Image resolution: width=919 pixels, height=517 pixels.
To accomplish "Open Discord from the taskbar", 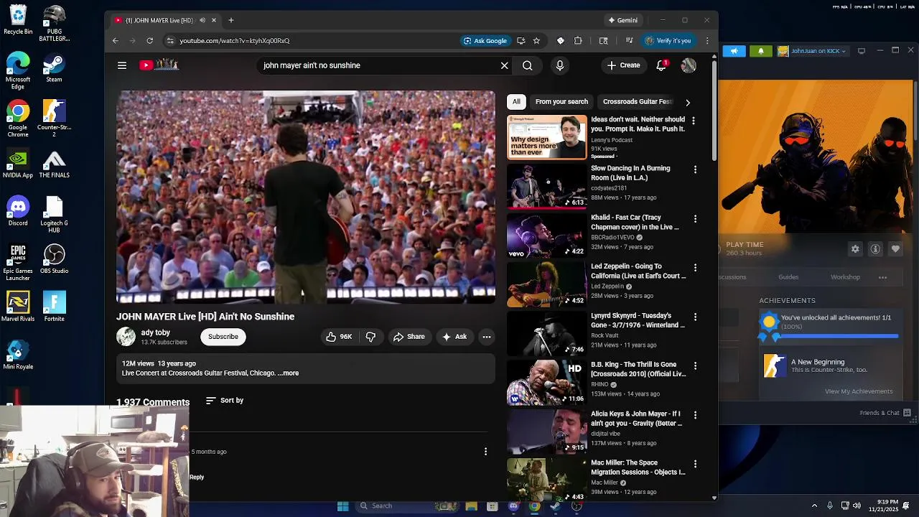I will coord(513,506).
